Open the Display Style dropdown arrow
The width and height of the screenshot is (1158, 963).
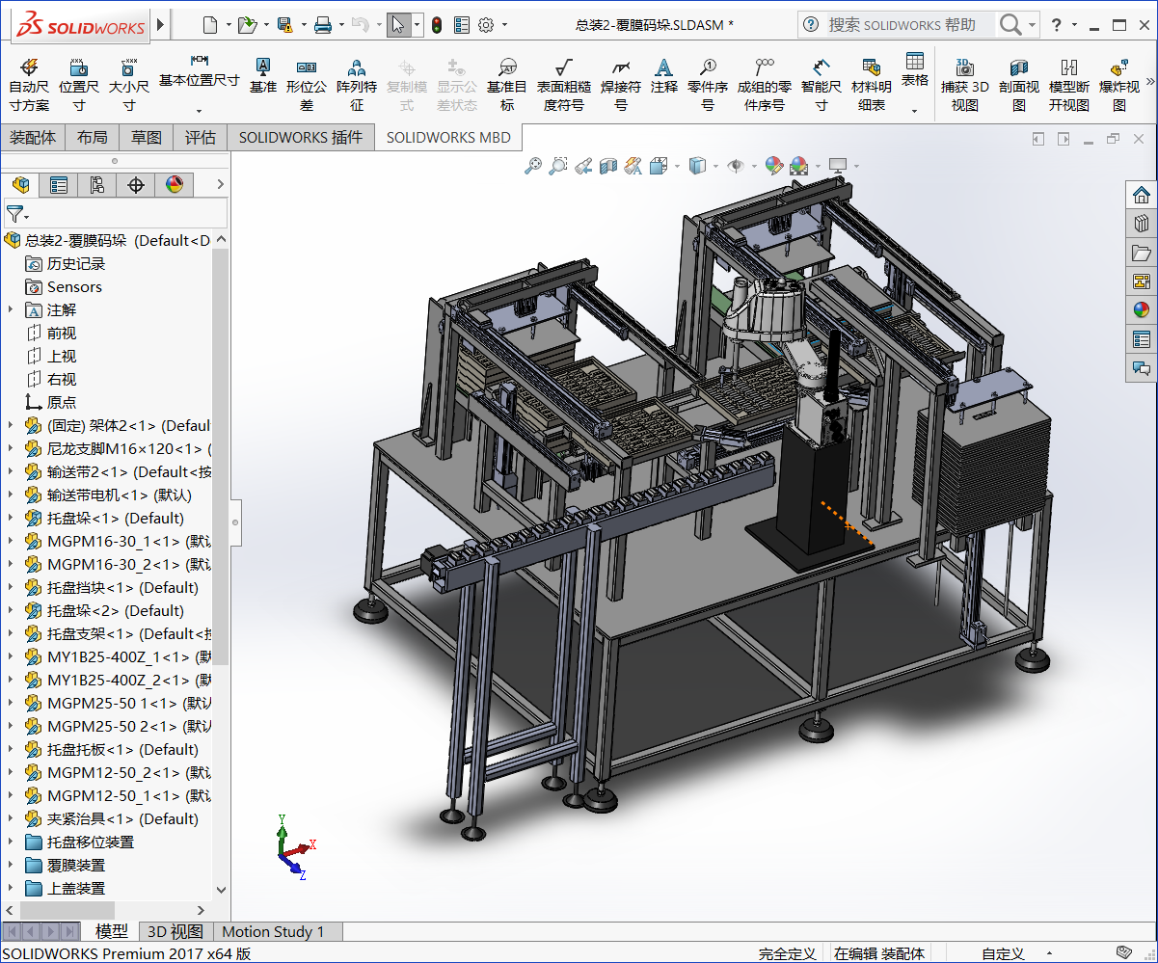click(x=714, y=167)
